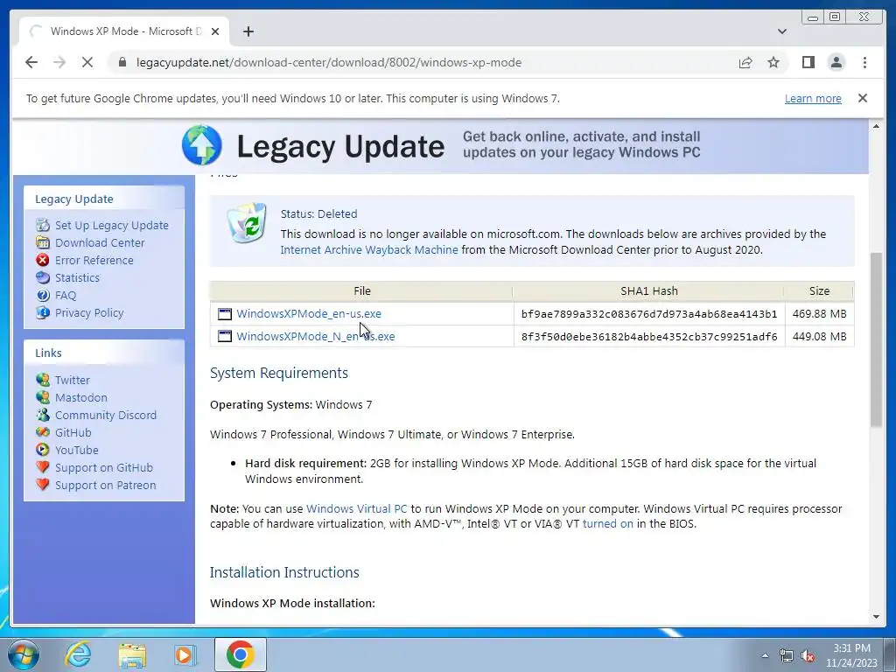Click the address bar URL

tap(329, 62)
